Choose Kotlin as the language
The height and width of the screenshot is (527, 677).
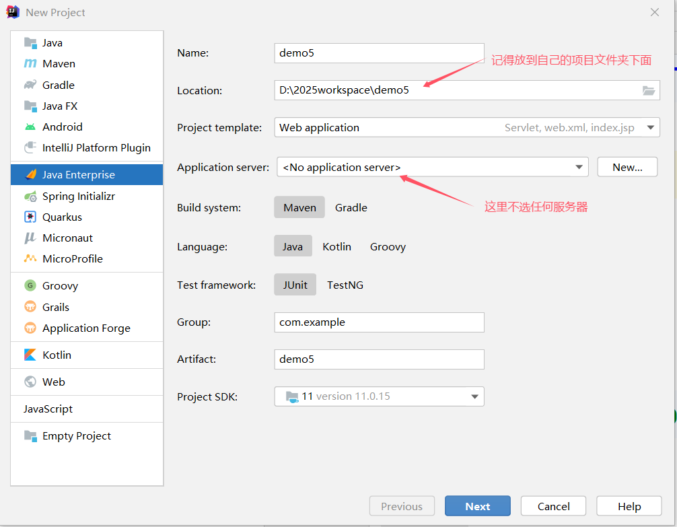click(336, 246)
